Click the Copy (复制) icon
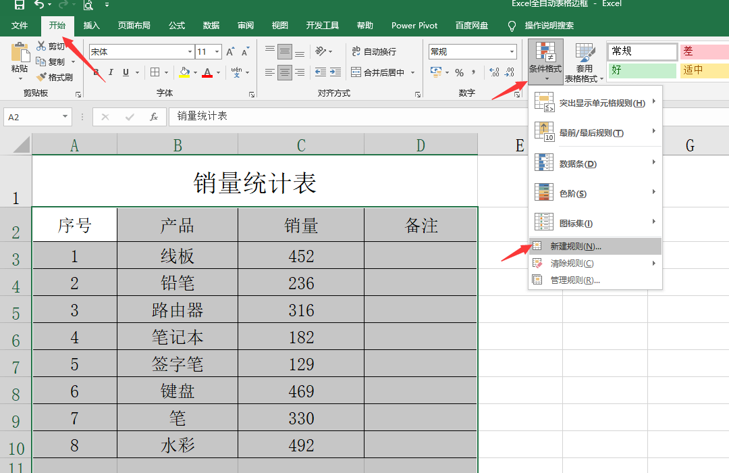729x473 pixels. tap(41, 61)
